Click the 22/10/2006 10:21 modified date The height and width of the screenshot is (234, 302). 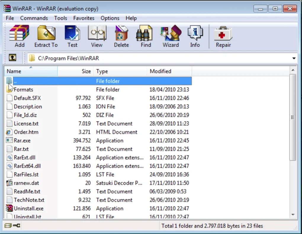(x=169, y=132)
